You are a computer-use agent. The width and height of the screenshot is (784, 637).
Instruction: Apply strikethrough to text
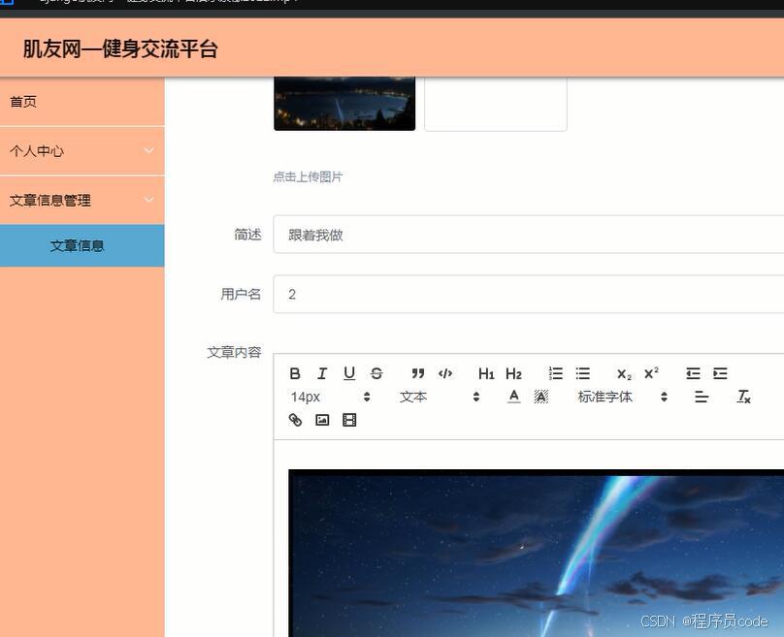click(x=376, y=373)
